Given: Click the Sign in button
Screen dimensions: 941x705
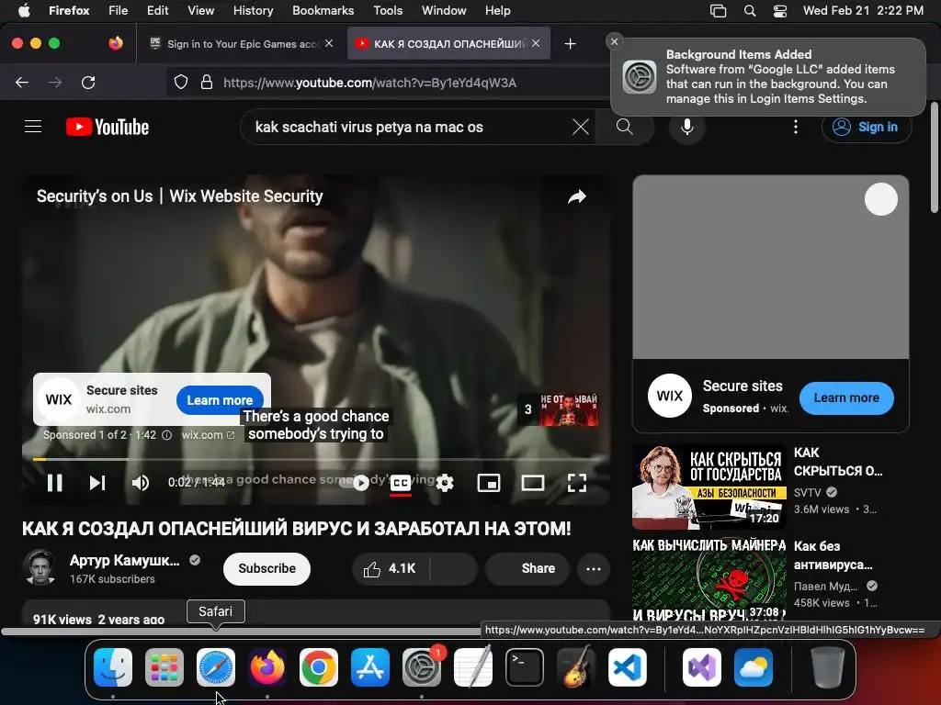Looking at the screenshot, I should (866, 127).
